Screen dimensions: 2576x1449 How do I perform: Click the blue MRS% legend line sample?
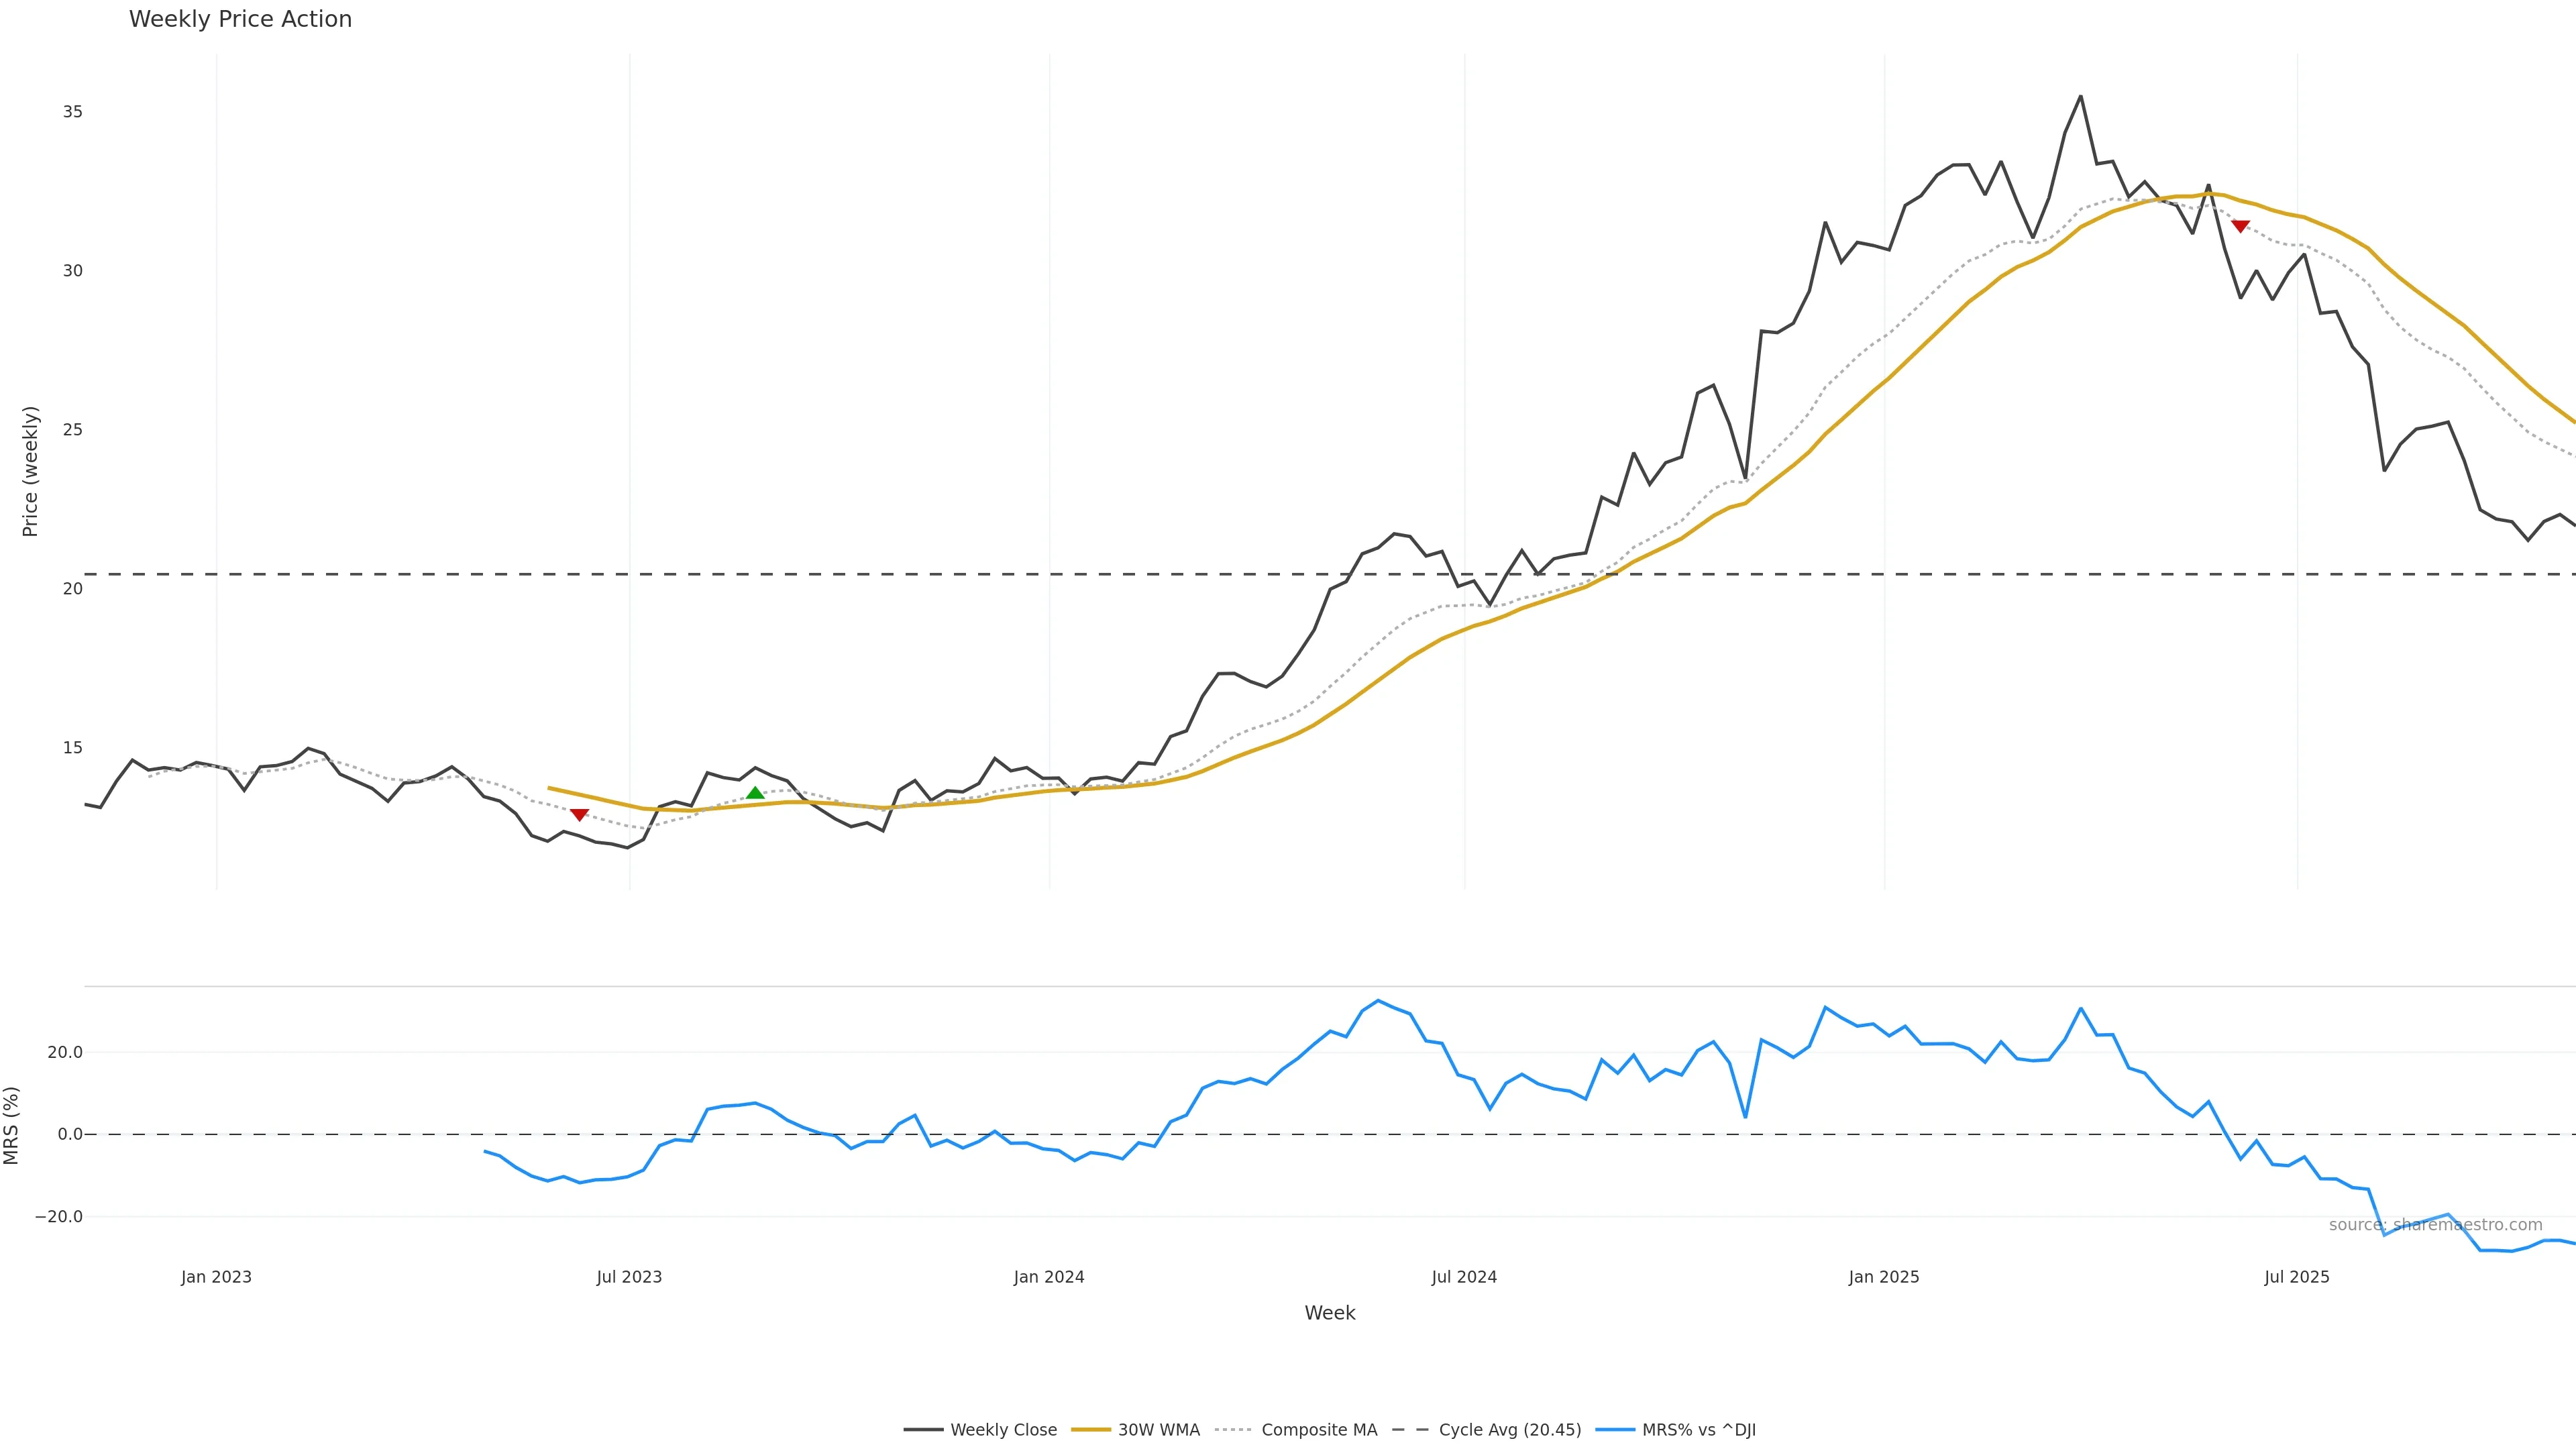tap(1615, 1430)
